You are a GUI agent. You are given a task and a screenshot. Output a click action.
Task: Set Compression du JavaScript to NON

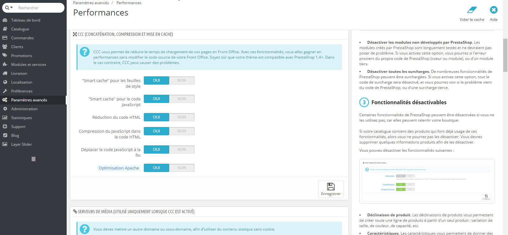coord(182,131)
